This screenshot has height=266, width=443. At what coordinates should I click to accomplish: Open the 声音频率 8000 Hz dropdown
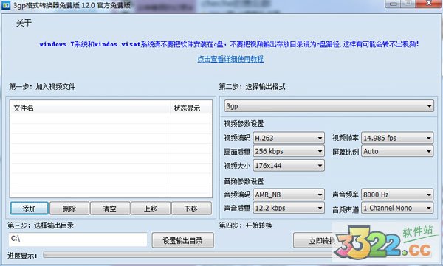tap(397, 195)
